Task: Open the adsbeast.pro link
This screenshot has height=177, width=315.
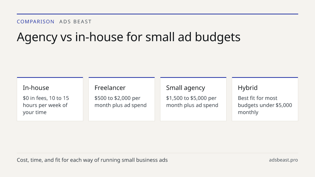Action: point(283,160)
